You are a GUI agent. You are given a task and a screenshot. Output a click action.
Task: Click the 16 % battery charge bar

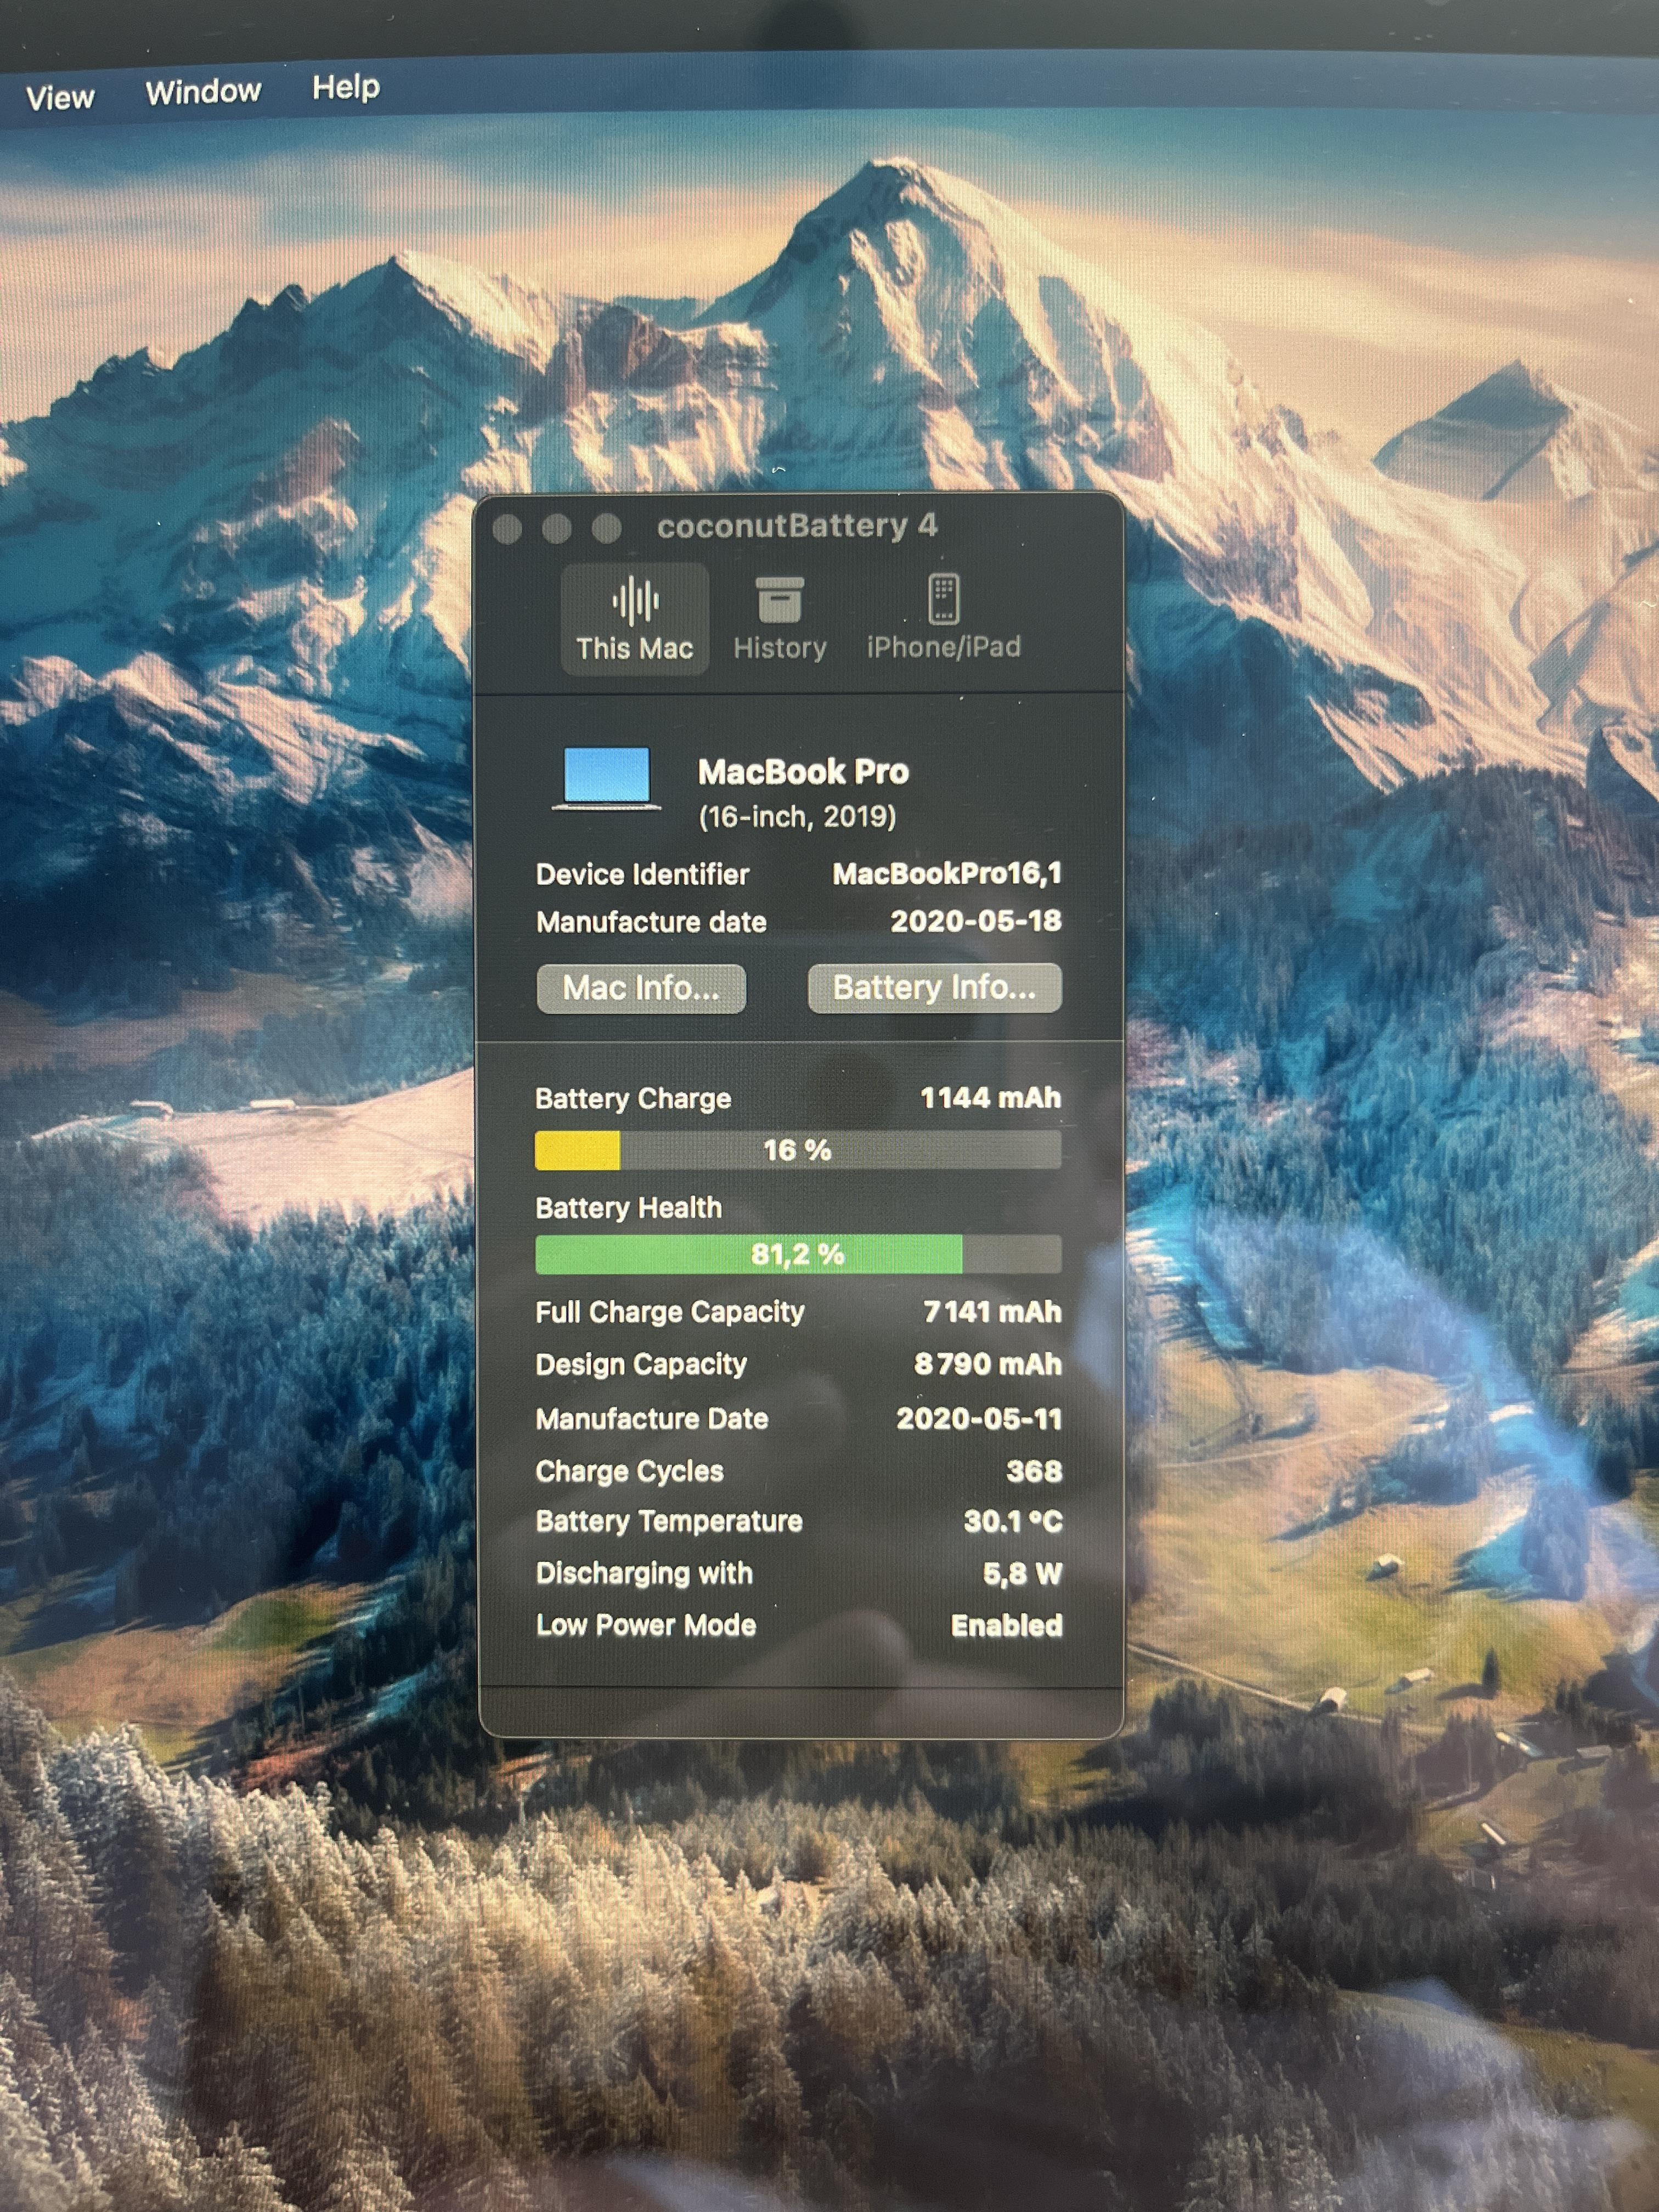click(x=797, y=1150)
